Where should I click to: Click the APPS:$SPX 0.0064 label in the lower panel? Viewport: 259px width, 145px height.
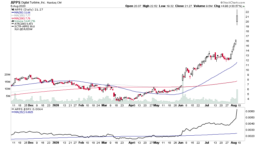click(29, 109)
